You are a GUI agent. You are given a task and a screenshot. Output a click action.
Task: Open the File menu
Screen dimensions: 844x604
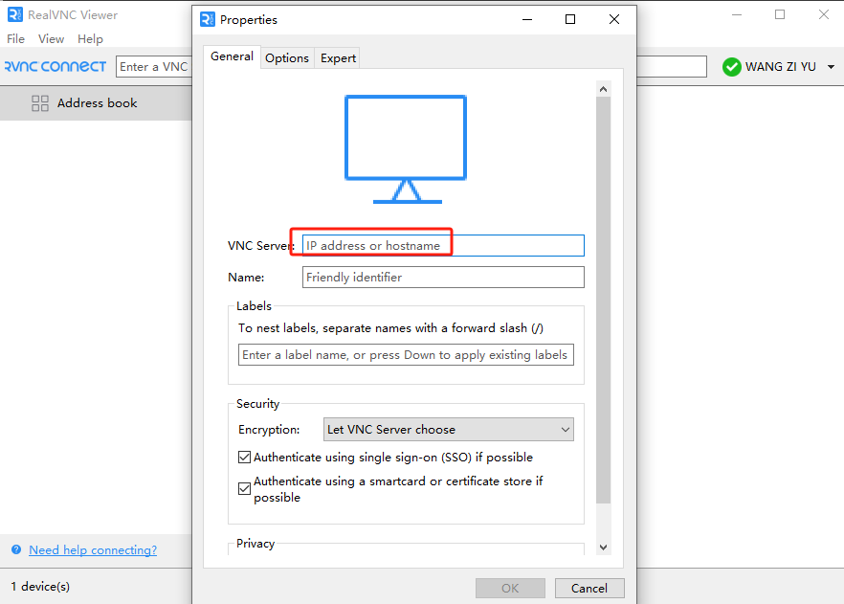[15, 38]
